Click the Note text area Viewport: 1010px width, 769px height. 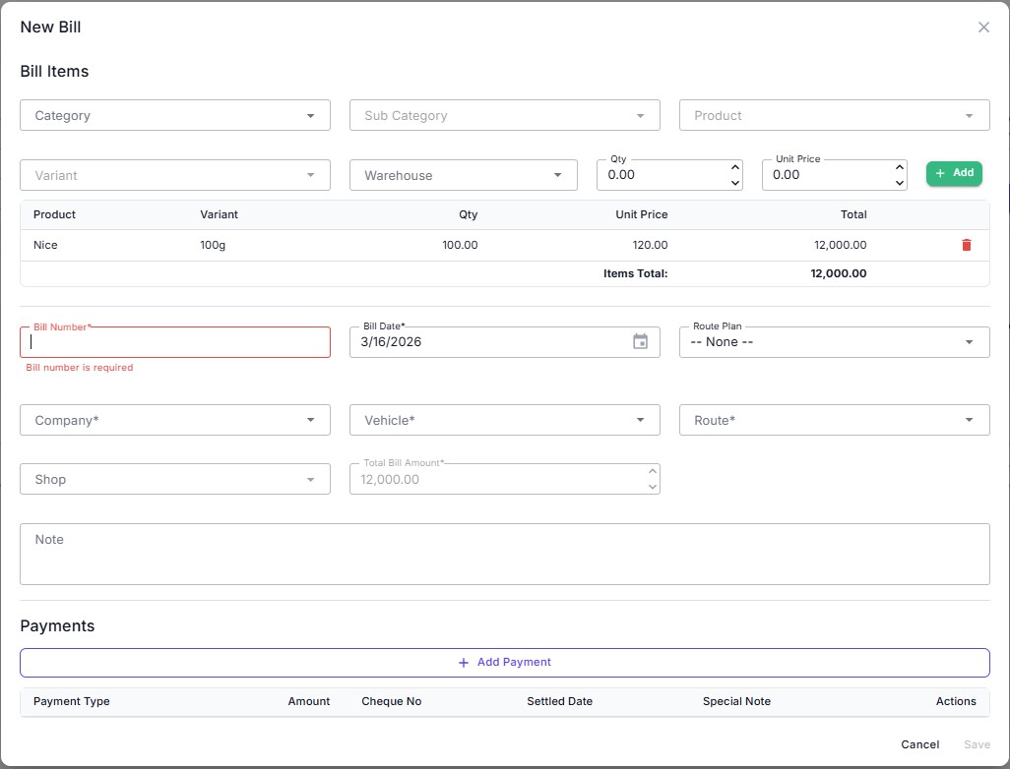(x=504, y=556)
